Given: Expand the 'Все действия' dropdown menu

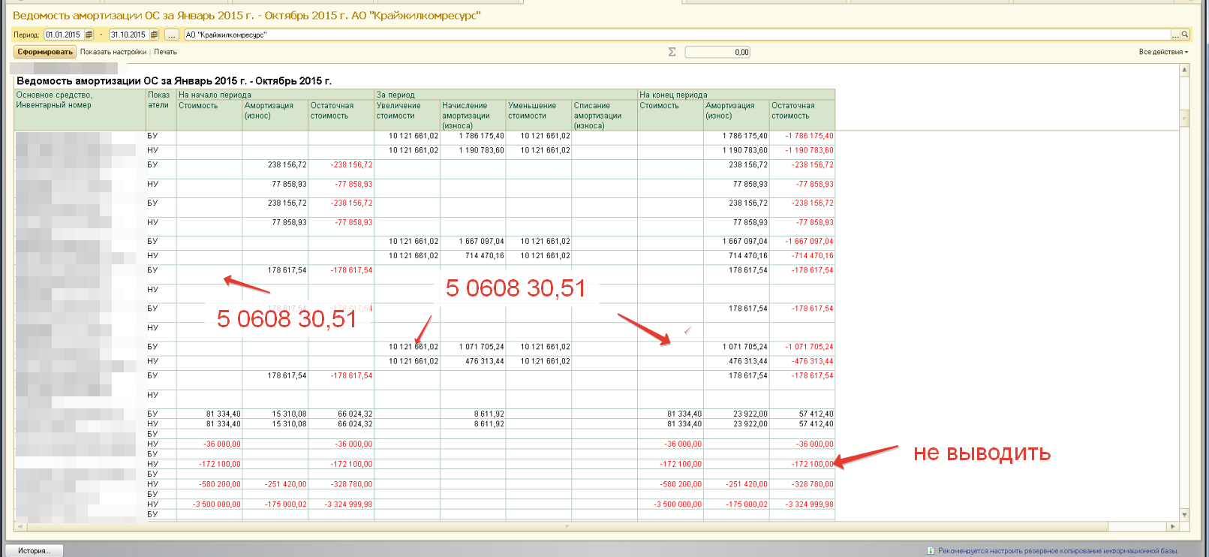Looking at the screenshot, I should tap(1162, 52).
